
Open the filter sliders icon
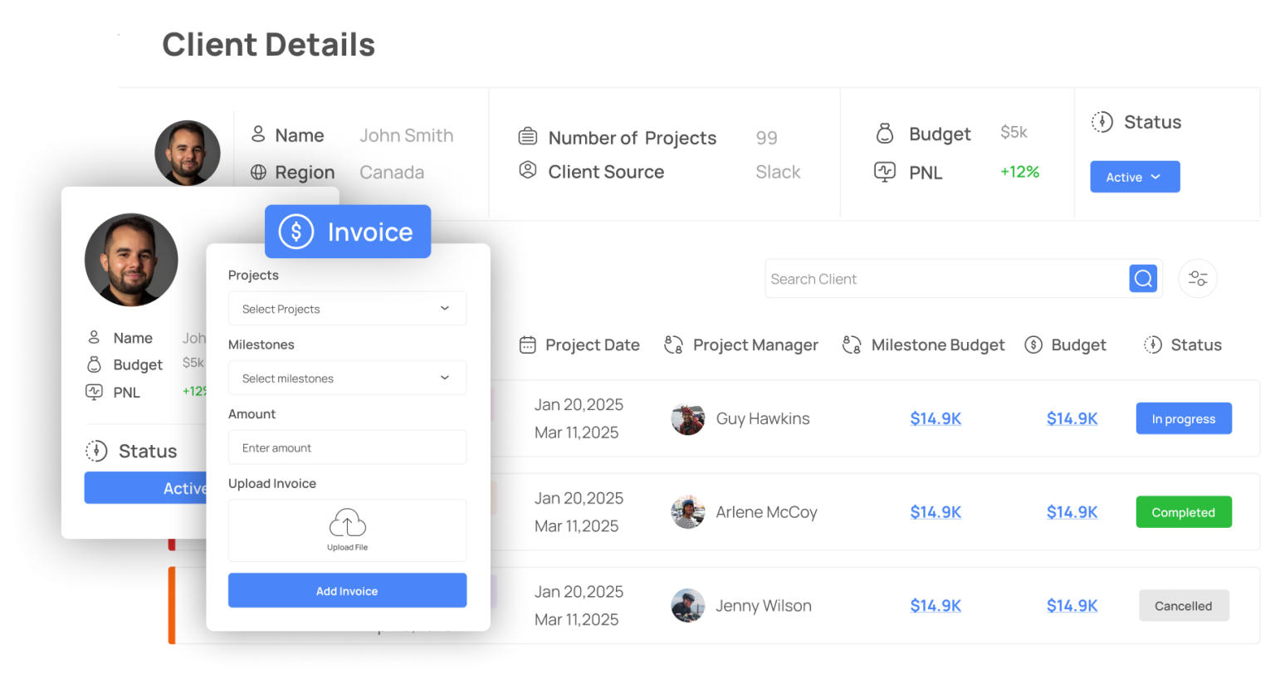pyautogui.click(x=1197, y=279)
